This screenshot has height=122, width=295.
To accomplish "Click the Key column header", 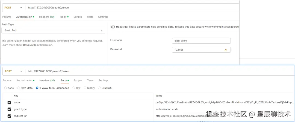I will (x=16, y=96).
